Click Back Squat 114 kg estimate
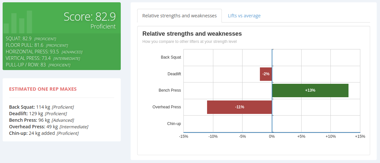380x163 pixels. tap(41, 107)
